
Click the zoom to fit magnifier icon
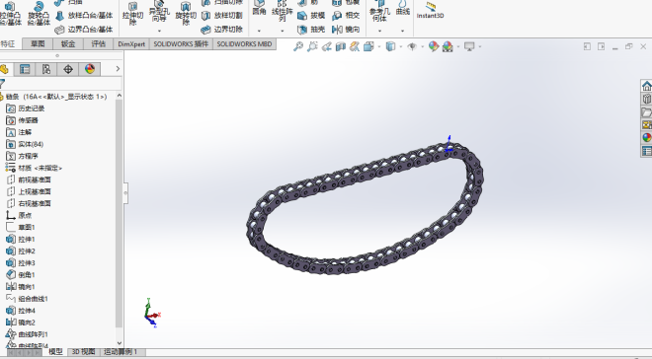(298, 46)
